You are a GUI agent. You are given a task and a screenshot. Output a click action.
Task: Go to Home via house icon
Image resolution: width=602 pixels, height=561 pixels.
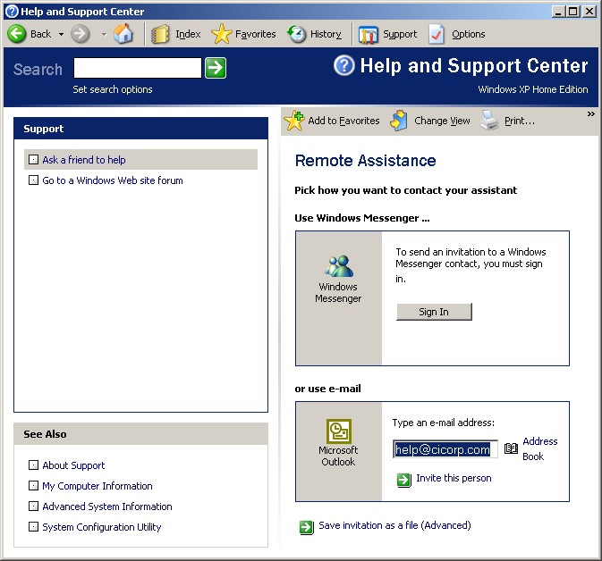click(123, 33)
